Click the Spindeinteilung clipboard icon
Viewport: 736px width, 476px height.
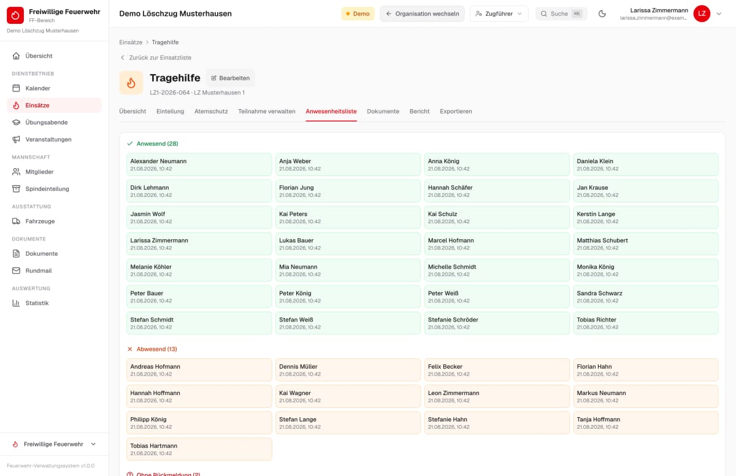coord(17,189)
